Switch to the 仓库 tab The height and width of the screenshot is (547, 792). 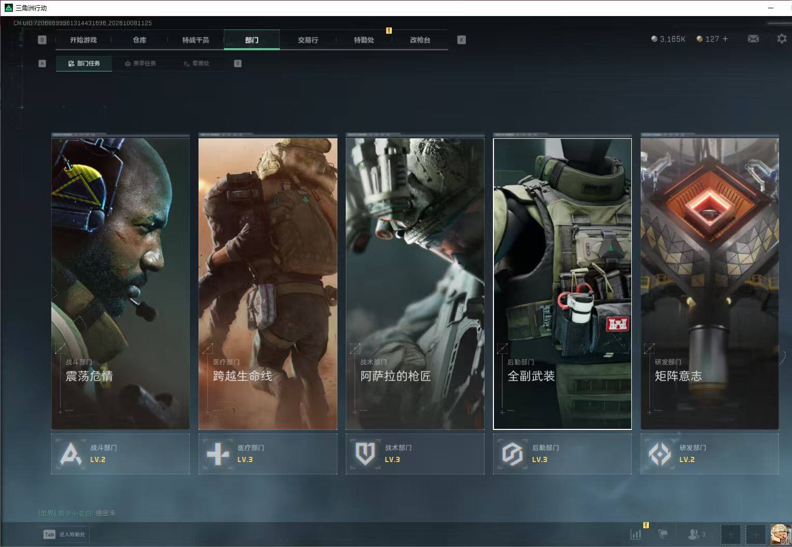[x=139, y=40]
